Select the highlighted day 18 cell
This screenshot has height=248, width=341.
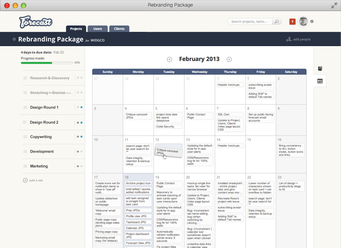(138, 211)
